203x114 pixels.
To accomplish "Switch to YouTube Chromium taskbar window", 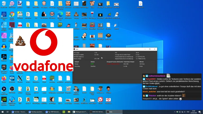I will tap(19, 112).
